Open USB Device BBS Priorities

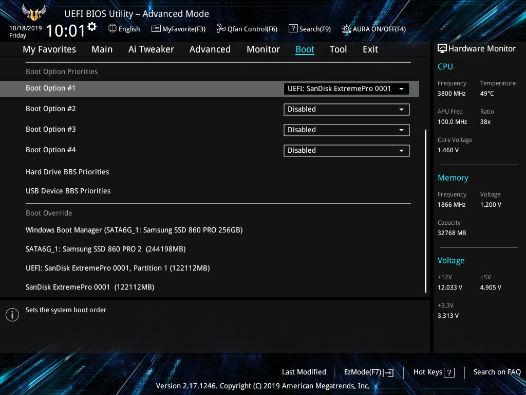click(x=68, y=191)
